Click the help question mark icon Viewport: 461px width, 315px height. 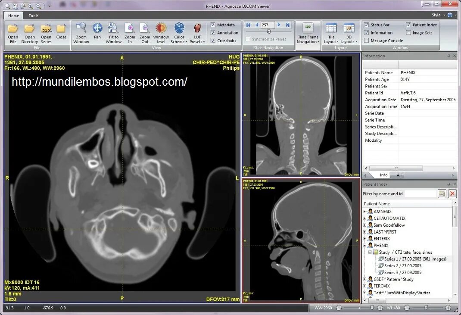click(x=450, y=15)
